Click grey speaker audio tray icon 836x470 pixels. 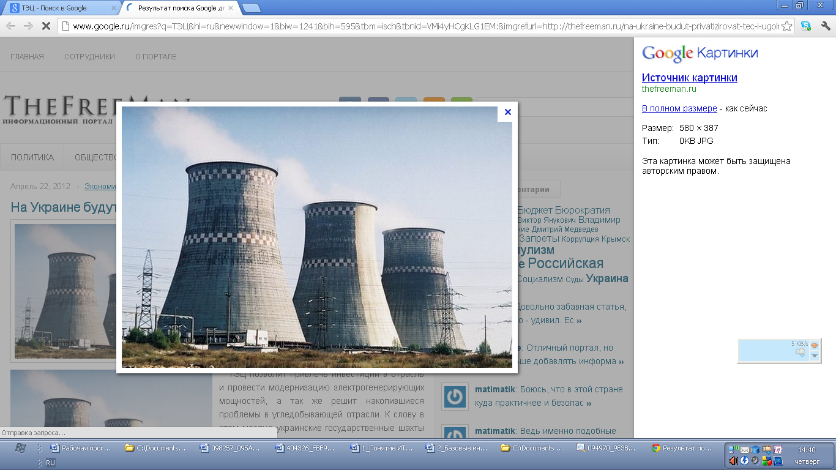click(756, 461)
